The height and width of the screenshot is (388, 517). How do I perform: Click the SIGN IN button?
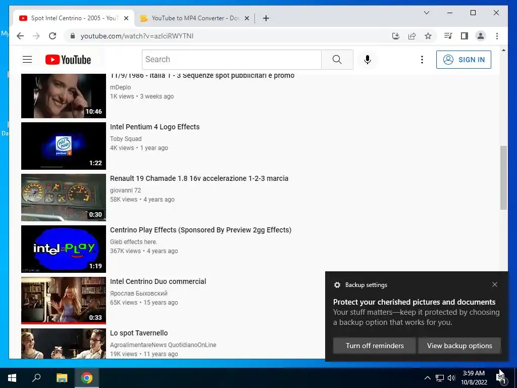pos(463,60)
